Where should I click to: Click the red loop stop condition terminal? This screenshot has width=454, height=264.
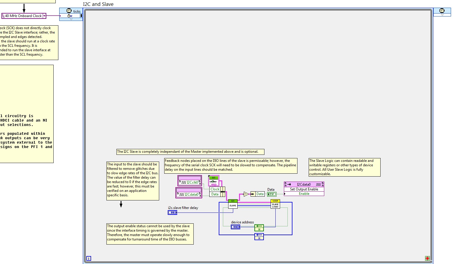click(x=427, y=258)
